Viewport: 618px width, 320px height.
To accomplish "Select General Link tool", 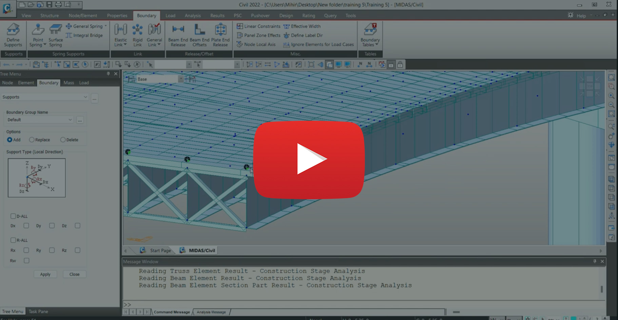I will point(154,35).
